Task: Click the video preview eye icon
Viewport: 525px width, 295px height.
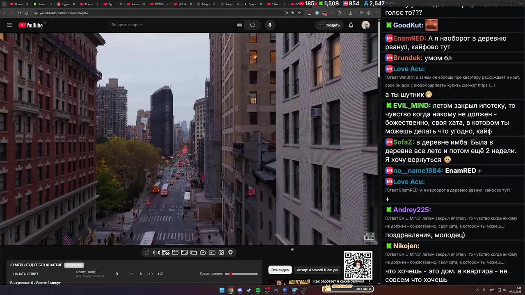Action: [166, 252]
